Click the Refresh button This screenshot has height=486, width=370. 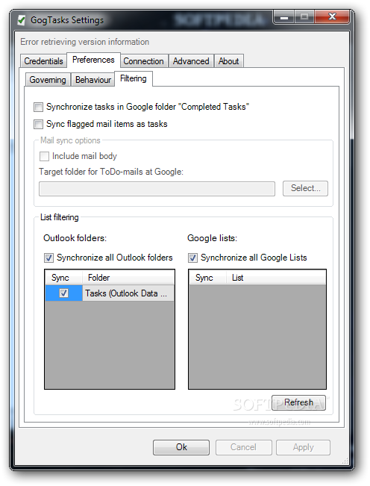pyautogui.click(x=298, y=402)
